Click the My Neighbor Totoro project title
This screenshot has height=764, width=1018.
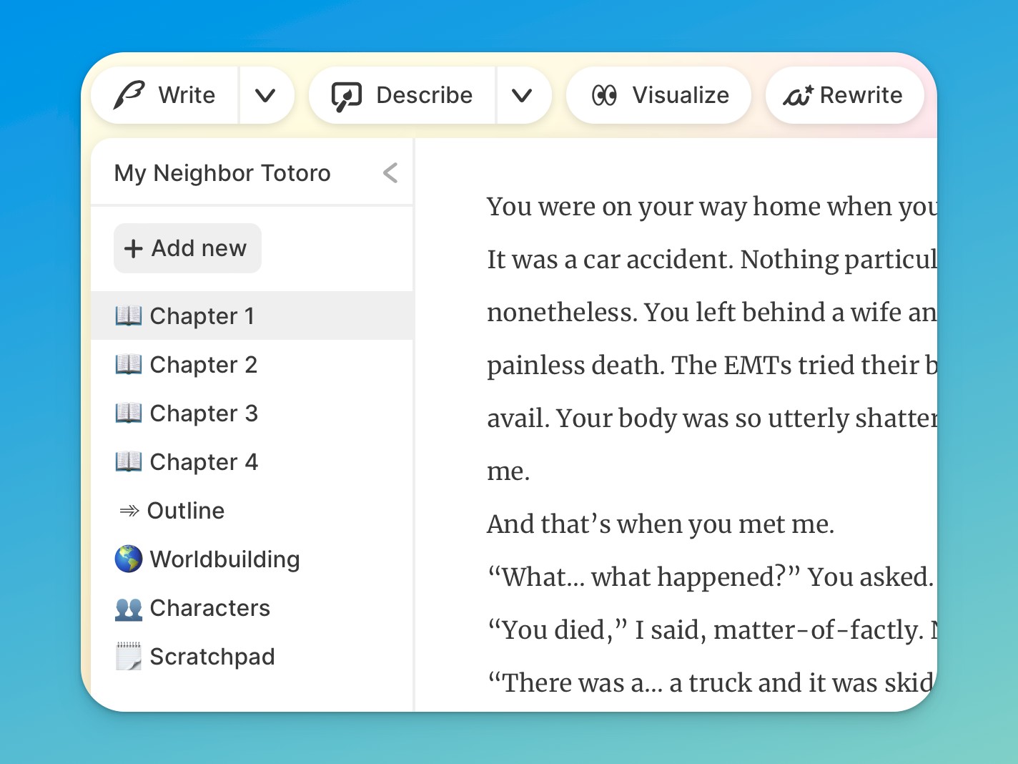pos(222,173)
